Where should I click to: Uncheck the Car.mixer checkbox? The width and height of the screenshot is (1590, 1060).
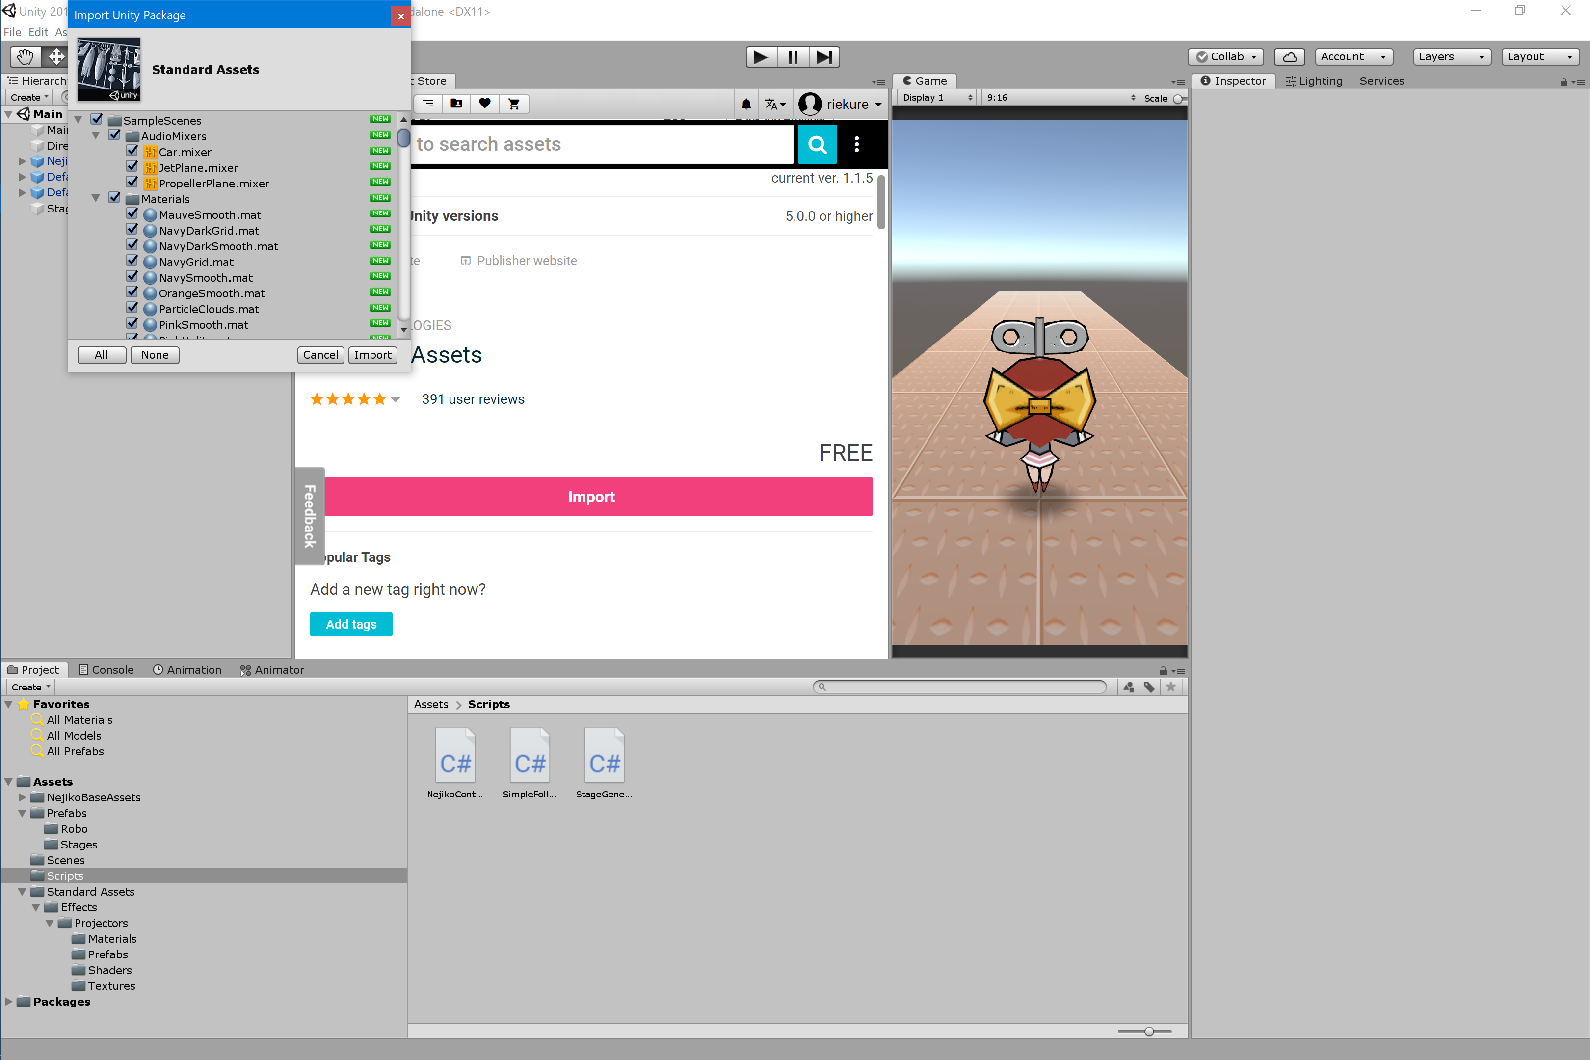tap(132, 150)
